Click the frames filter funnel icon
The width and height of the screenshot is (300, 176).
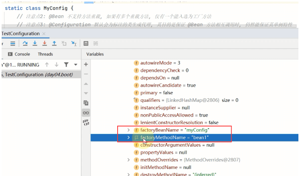66,65
